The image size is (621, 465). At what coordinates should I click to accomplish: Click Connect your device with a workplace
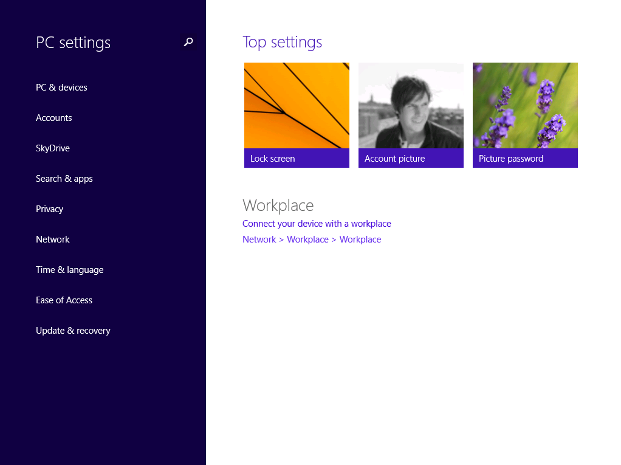click(317, 224)
